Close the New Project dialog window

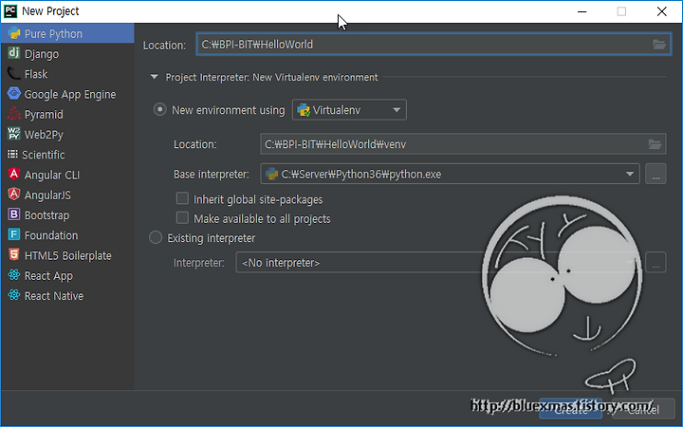[662, 11]
